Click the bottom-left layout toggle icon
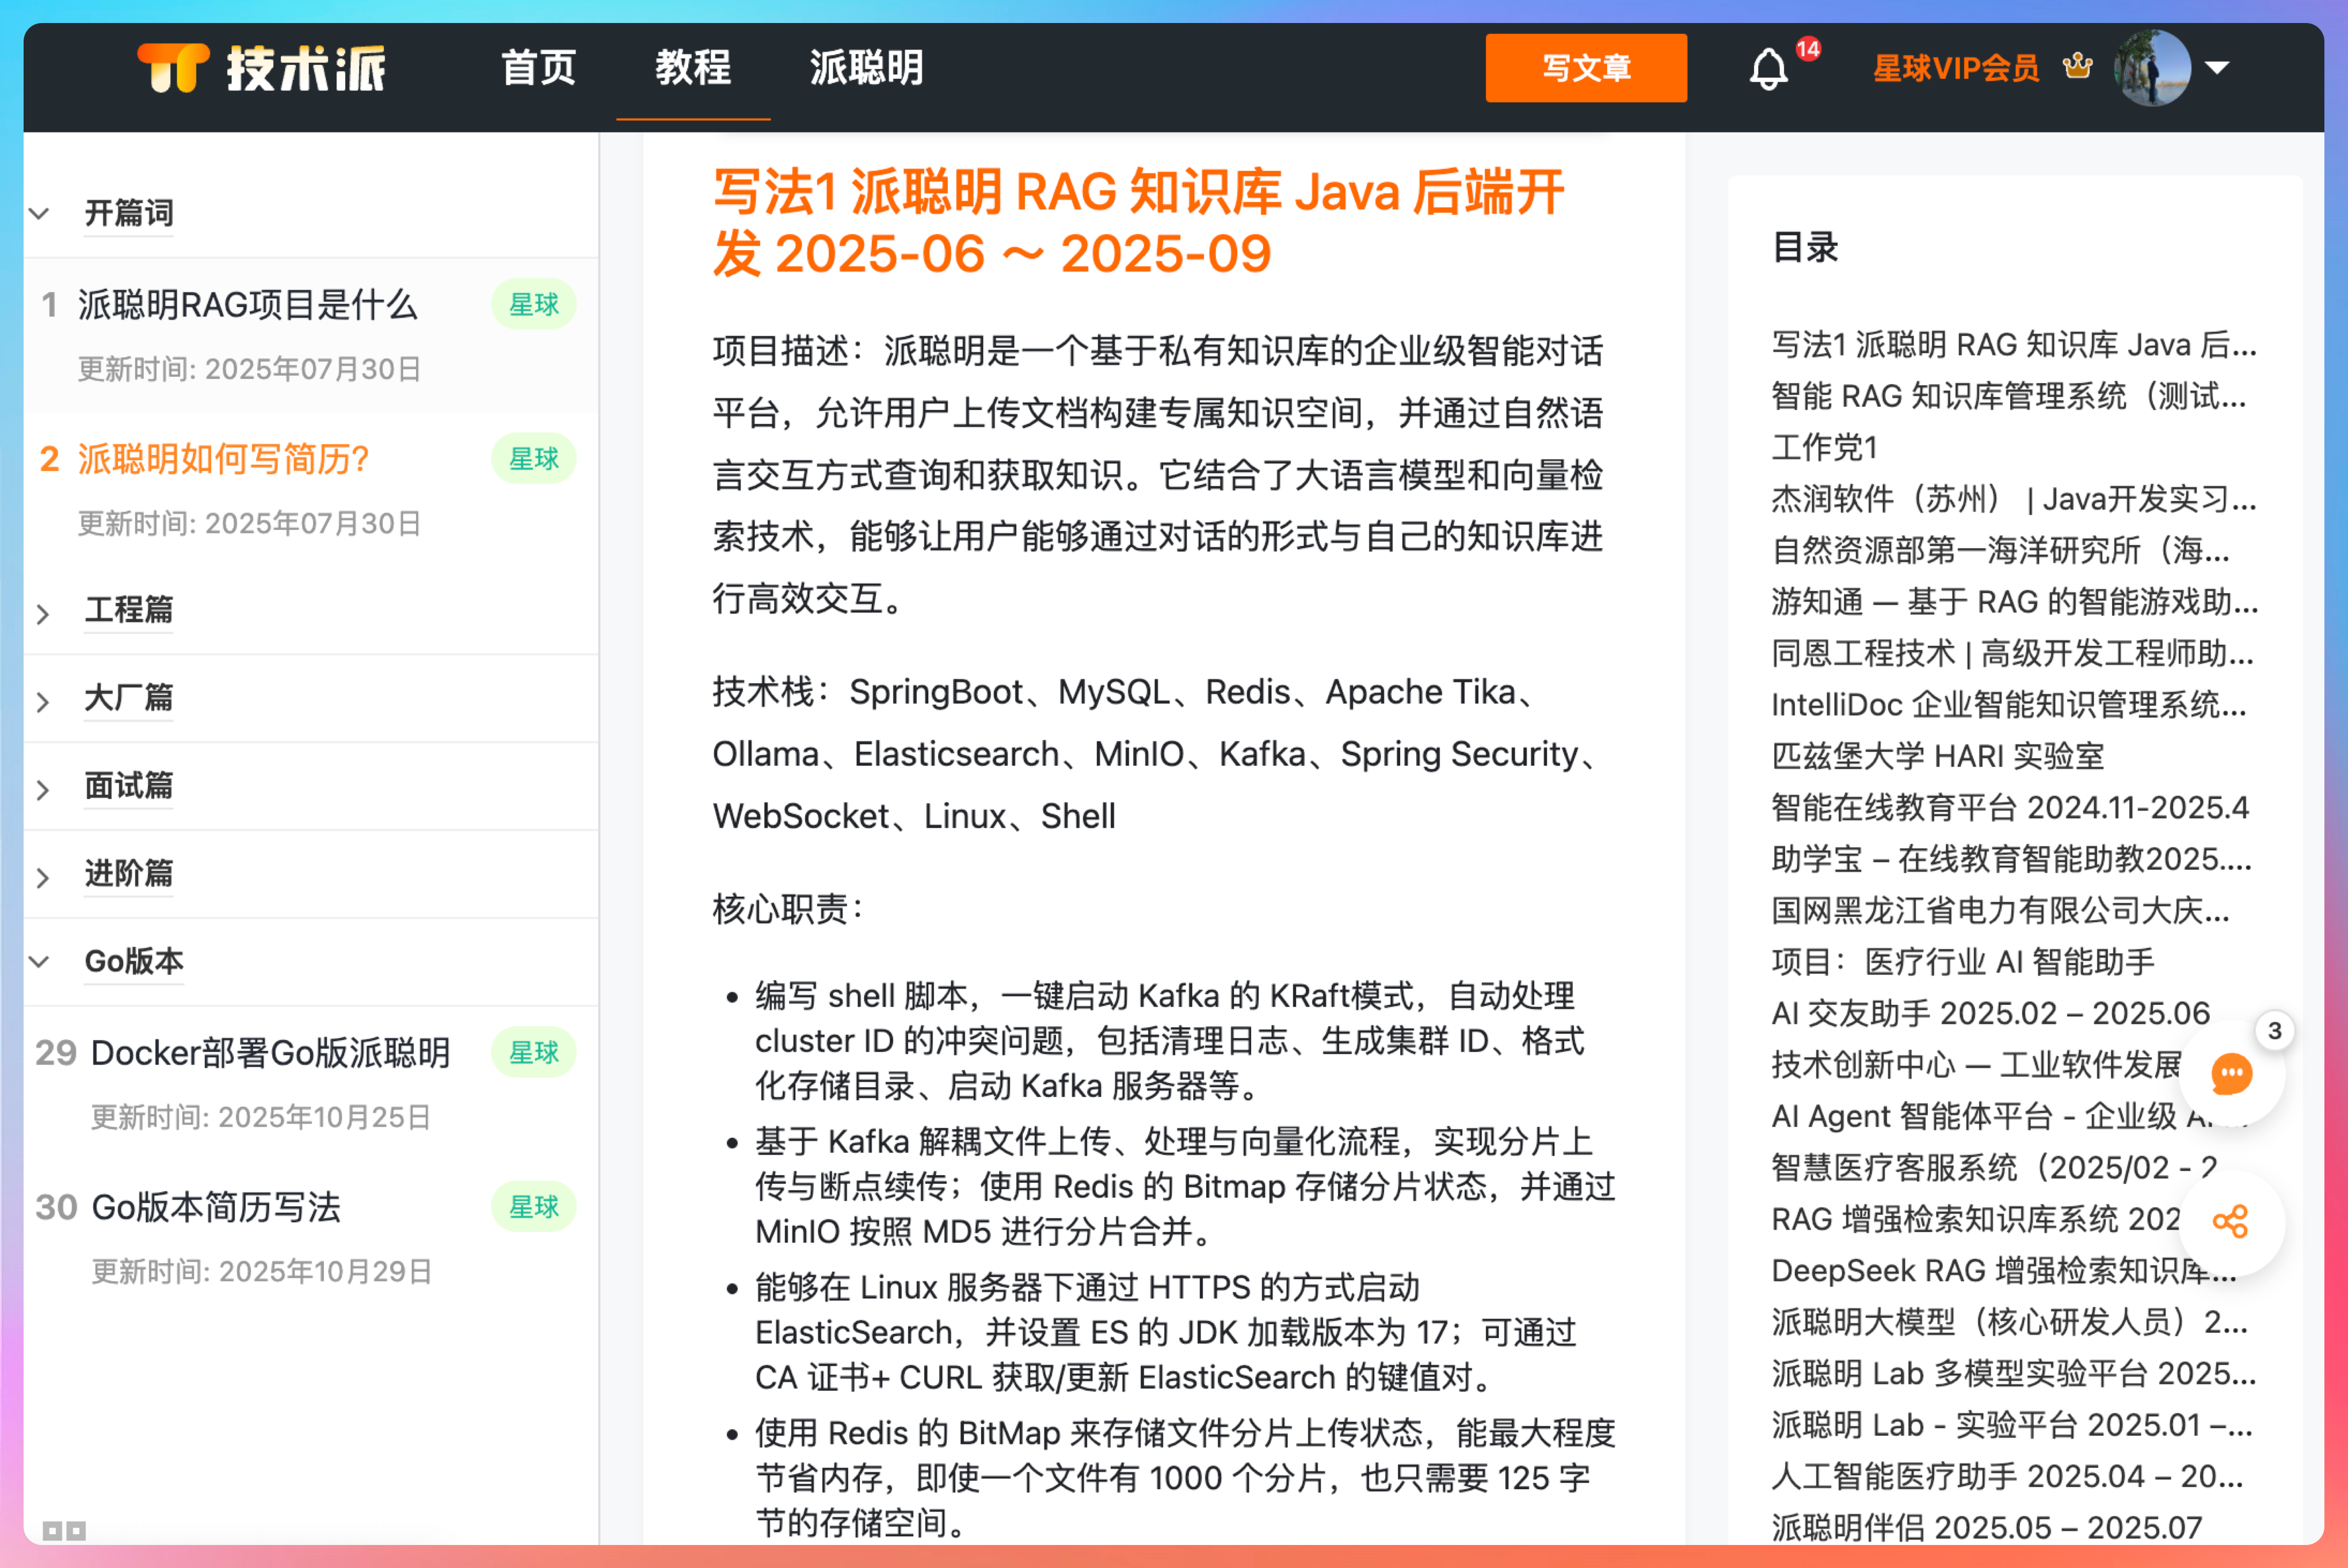 (64, 1530)
